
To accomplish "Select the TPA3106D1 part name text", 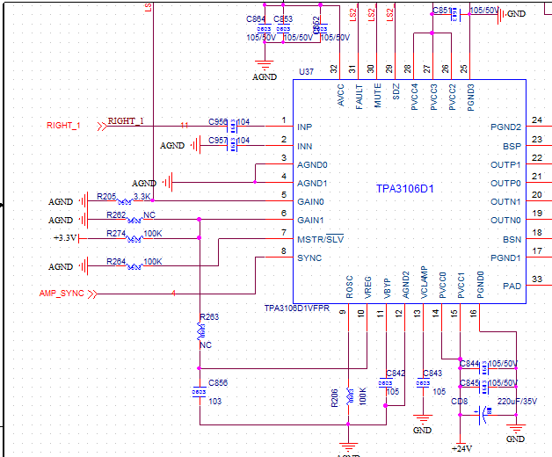I will tap(405, 189).
